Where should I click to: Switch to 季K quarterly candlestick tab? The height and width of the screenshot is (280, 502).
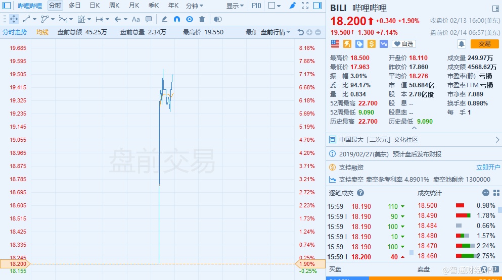pyautogui.click(x=154, y=6)
